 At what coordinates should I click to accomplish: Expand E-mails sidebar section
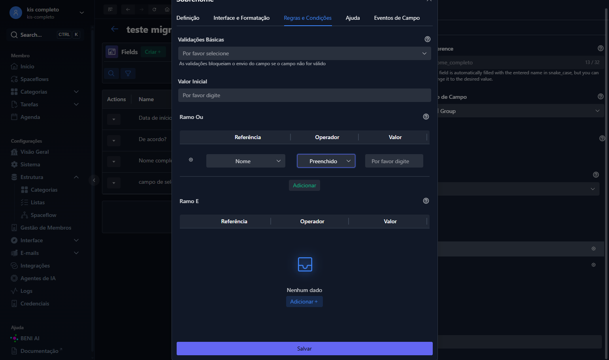(76, 253)
